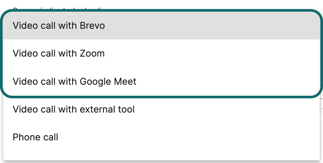323x163 pixels.
Task: Set communication tool to Zoom
Action: click(58, 53)
